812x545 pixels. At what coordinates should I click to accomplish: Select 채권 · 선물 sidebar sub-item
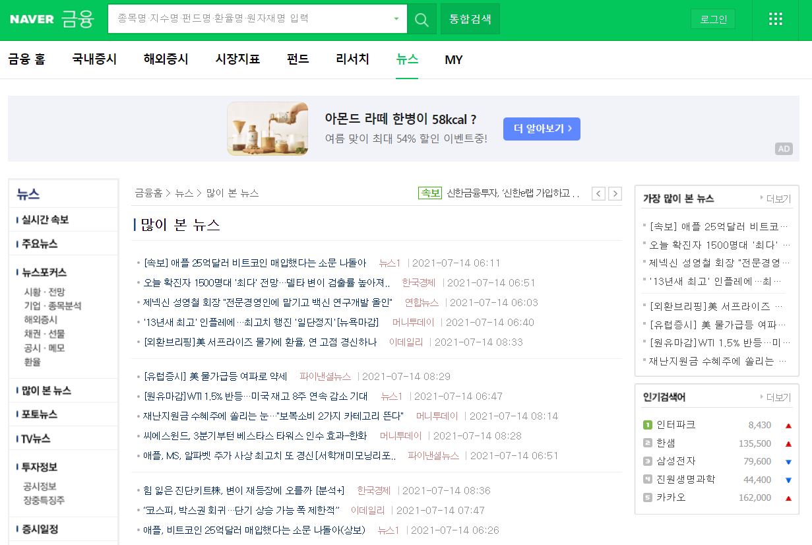[44, 334]
